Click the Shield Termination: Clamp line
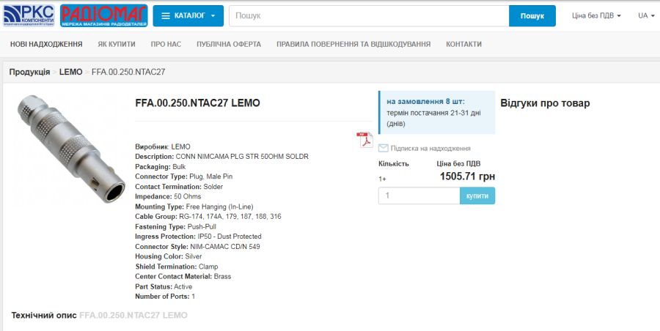This screenshot has width=660, height=331. [x=176, y=267]
